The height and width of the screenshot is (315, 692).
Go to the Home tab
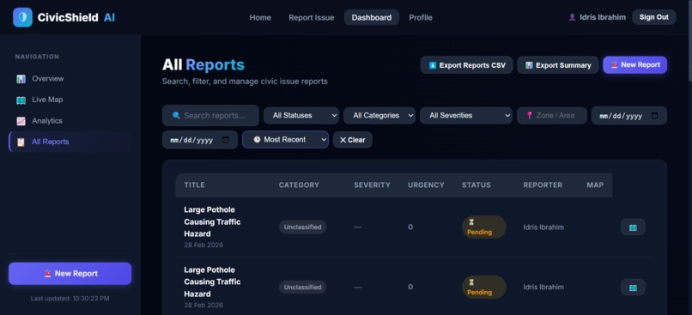260,18
